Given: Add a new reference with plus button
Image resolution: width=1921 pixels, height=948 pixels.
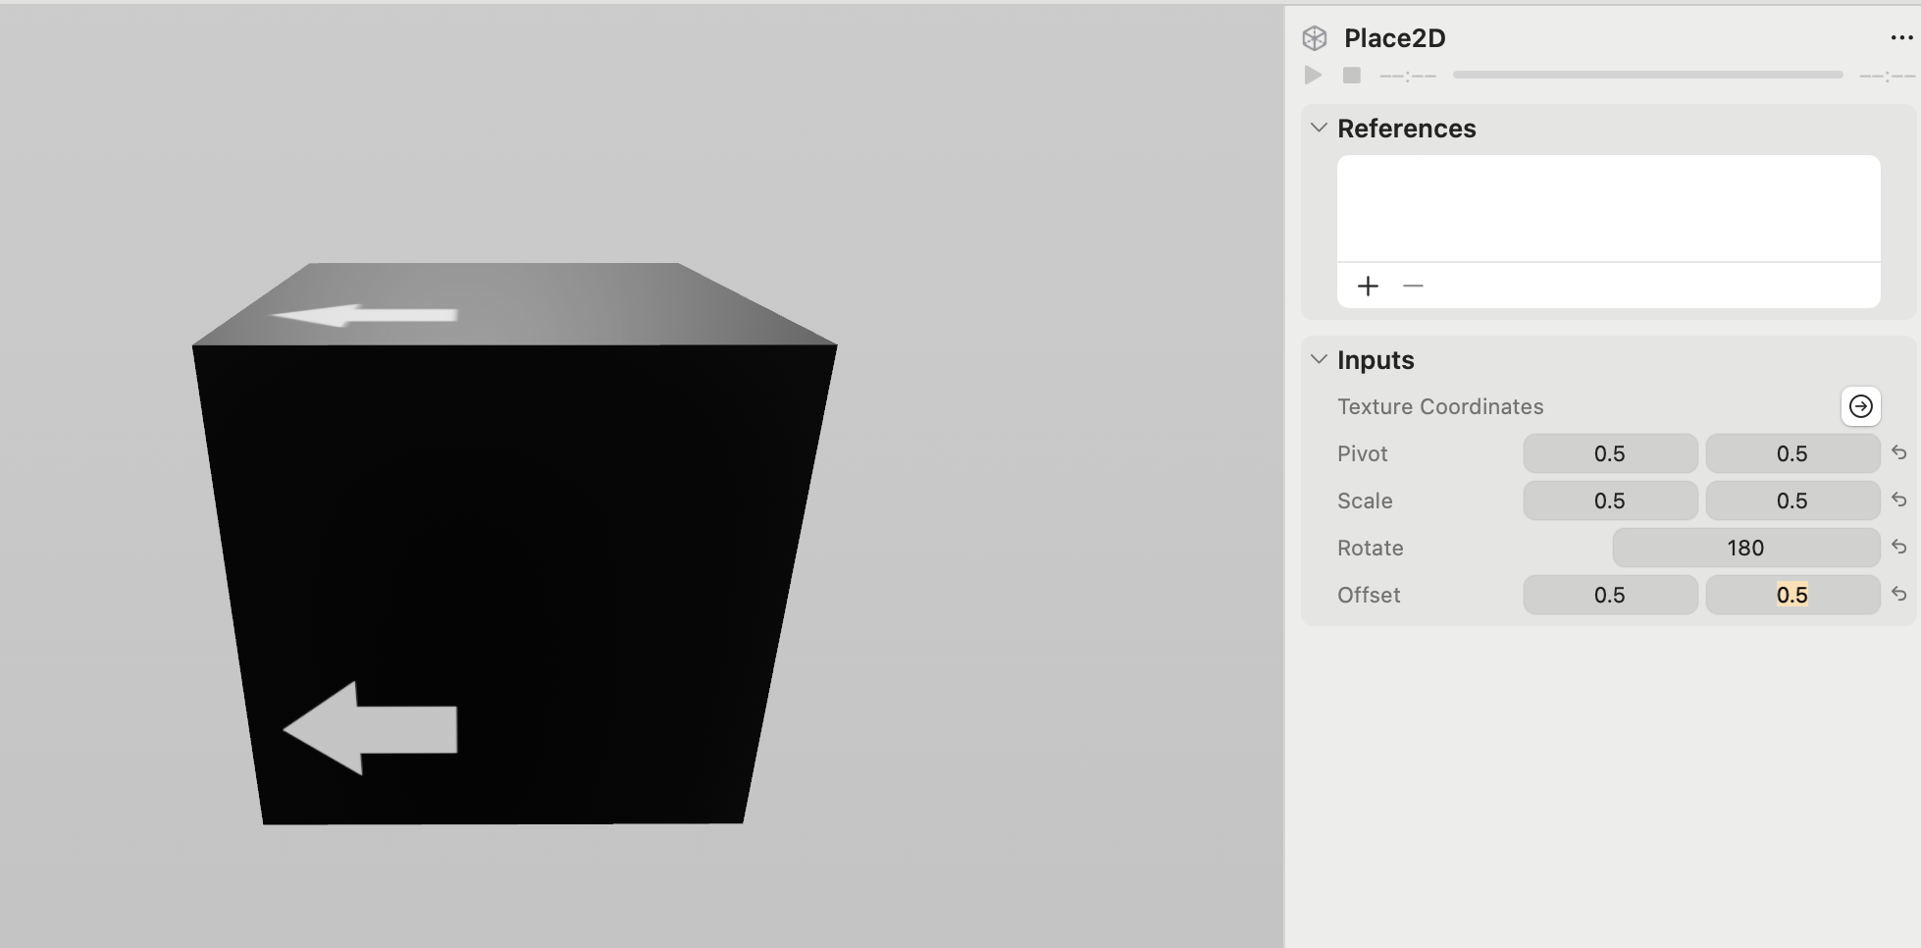Looking at the screenshot, I should tap(1368, 286).
